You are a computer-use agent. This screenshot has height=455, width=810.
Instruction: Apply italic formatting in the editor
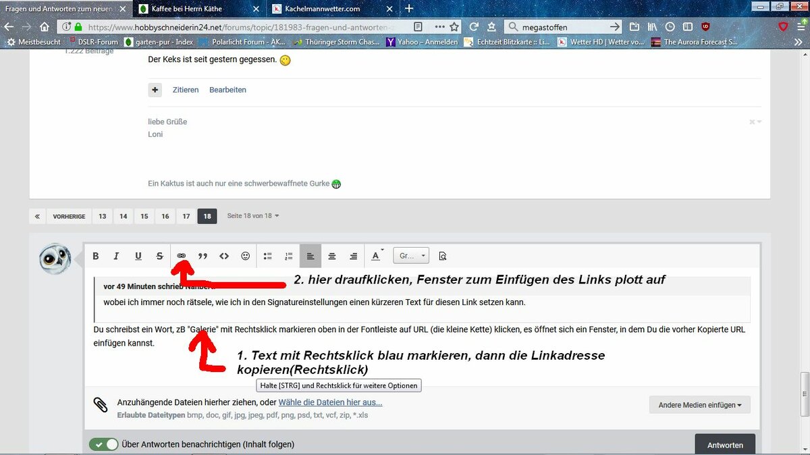(116, 256)
